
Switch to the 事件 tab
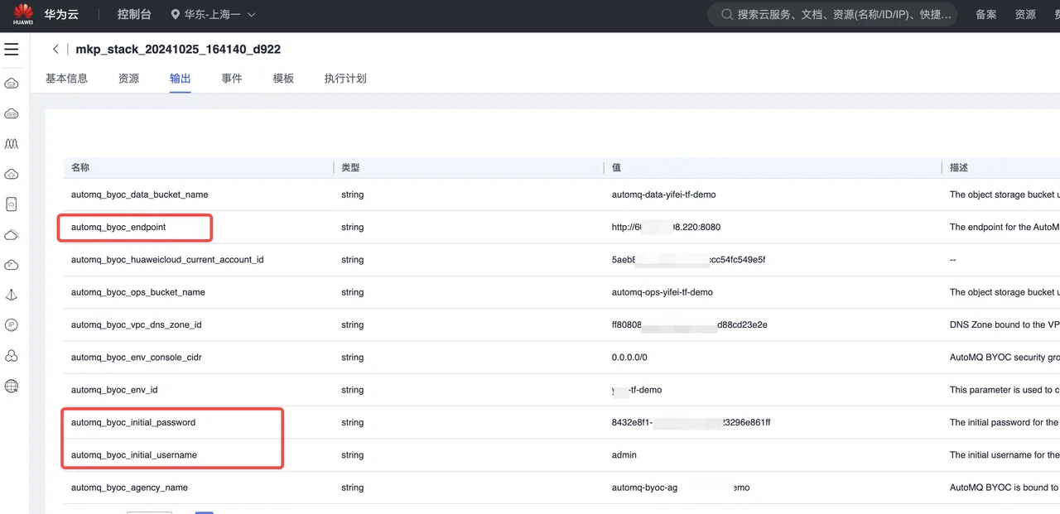(x=232, y=79)
